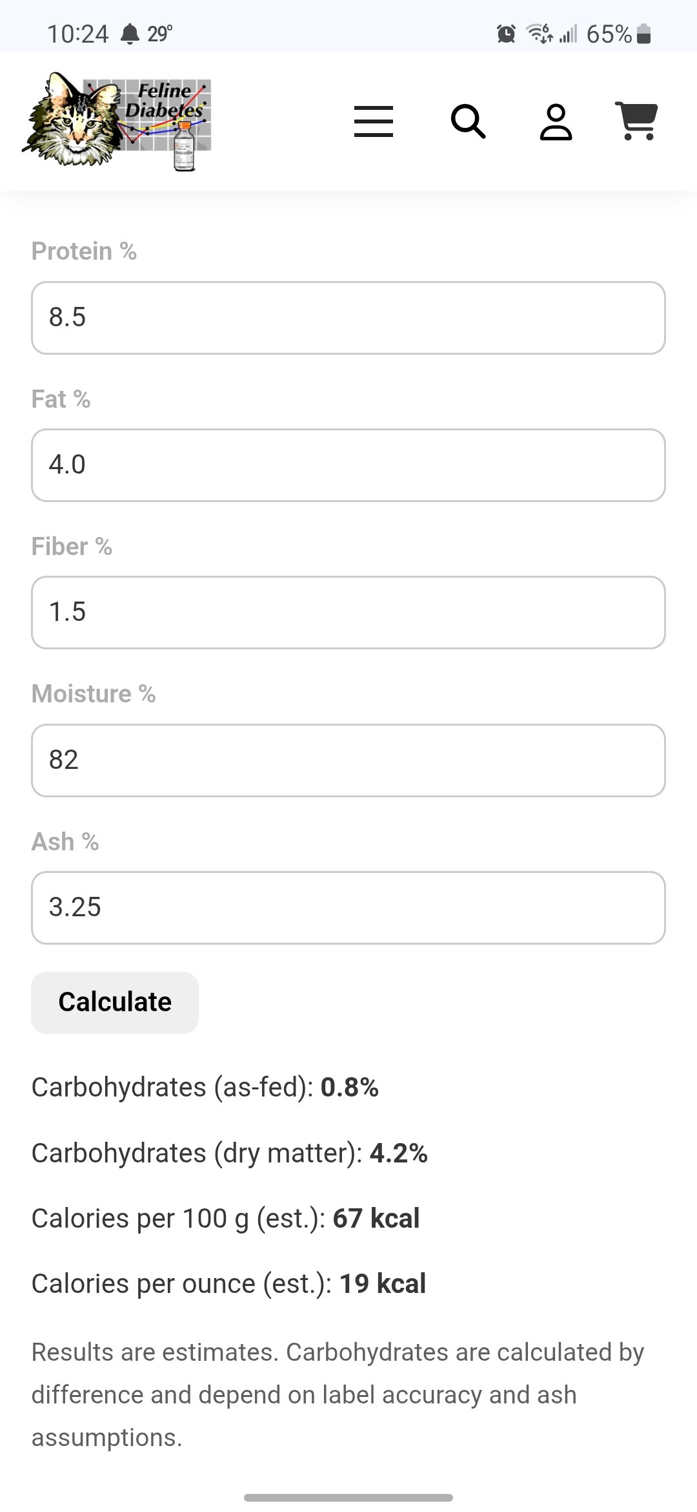Tap the Feline Diabetes cat logo
This screenshot has height=1512, width=697.
pyautogui.click(x=117, y=121)
